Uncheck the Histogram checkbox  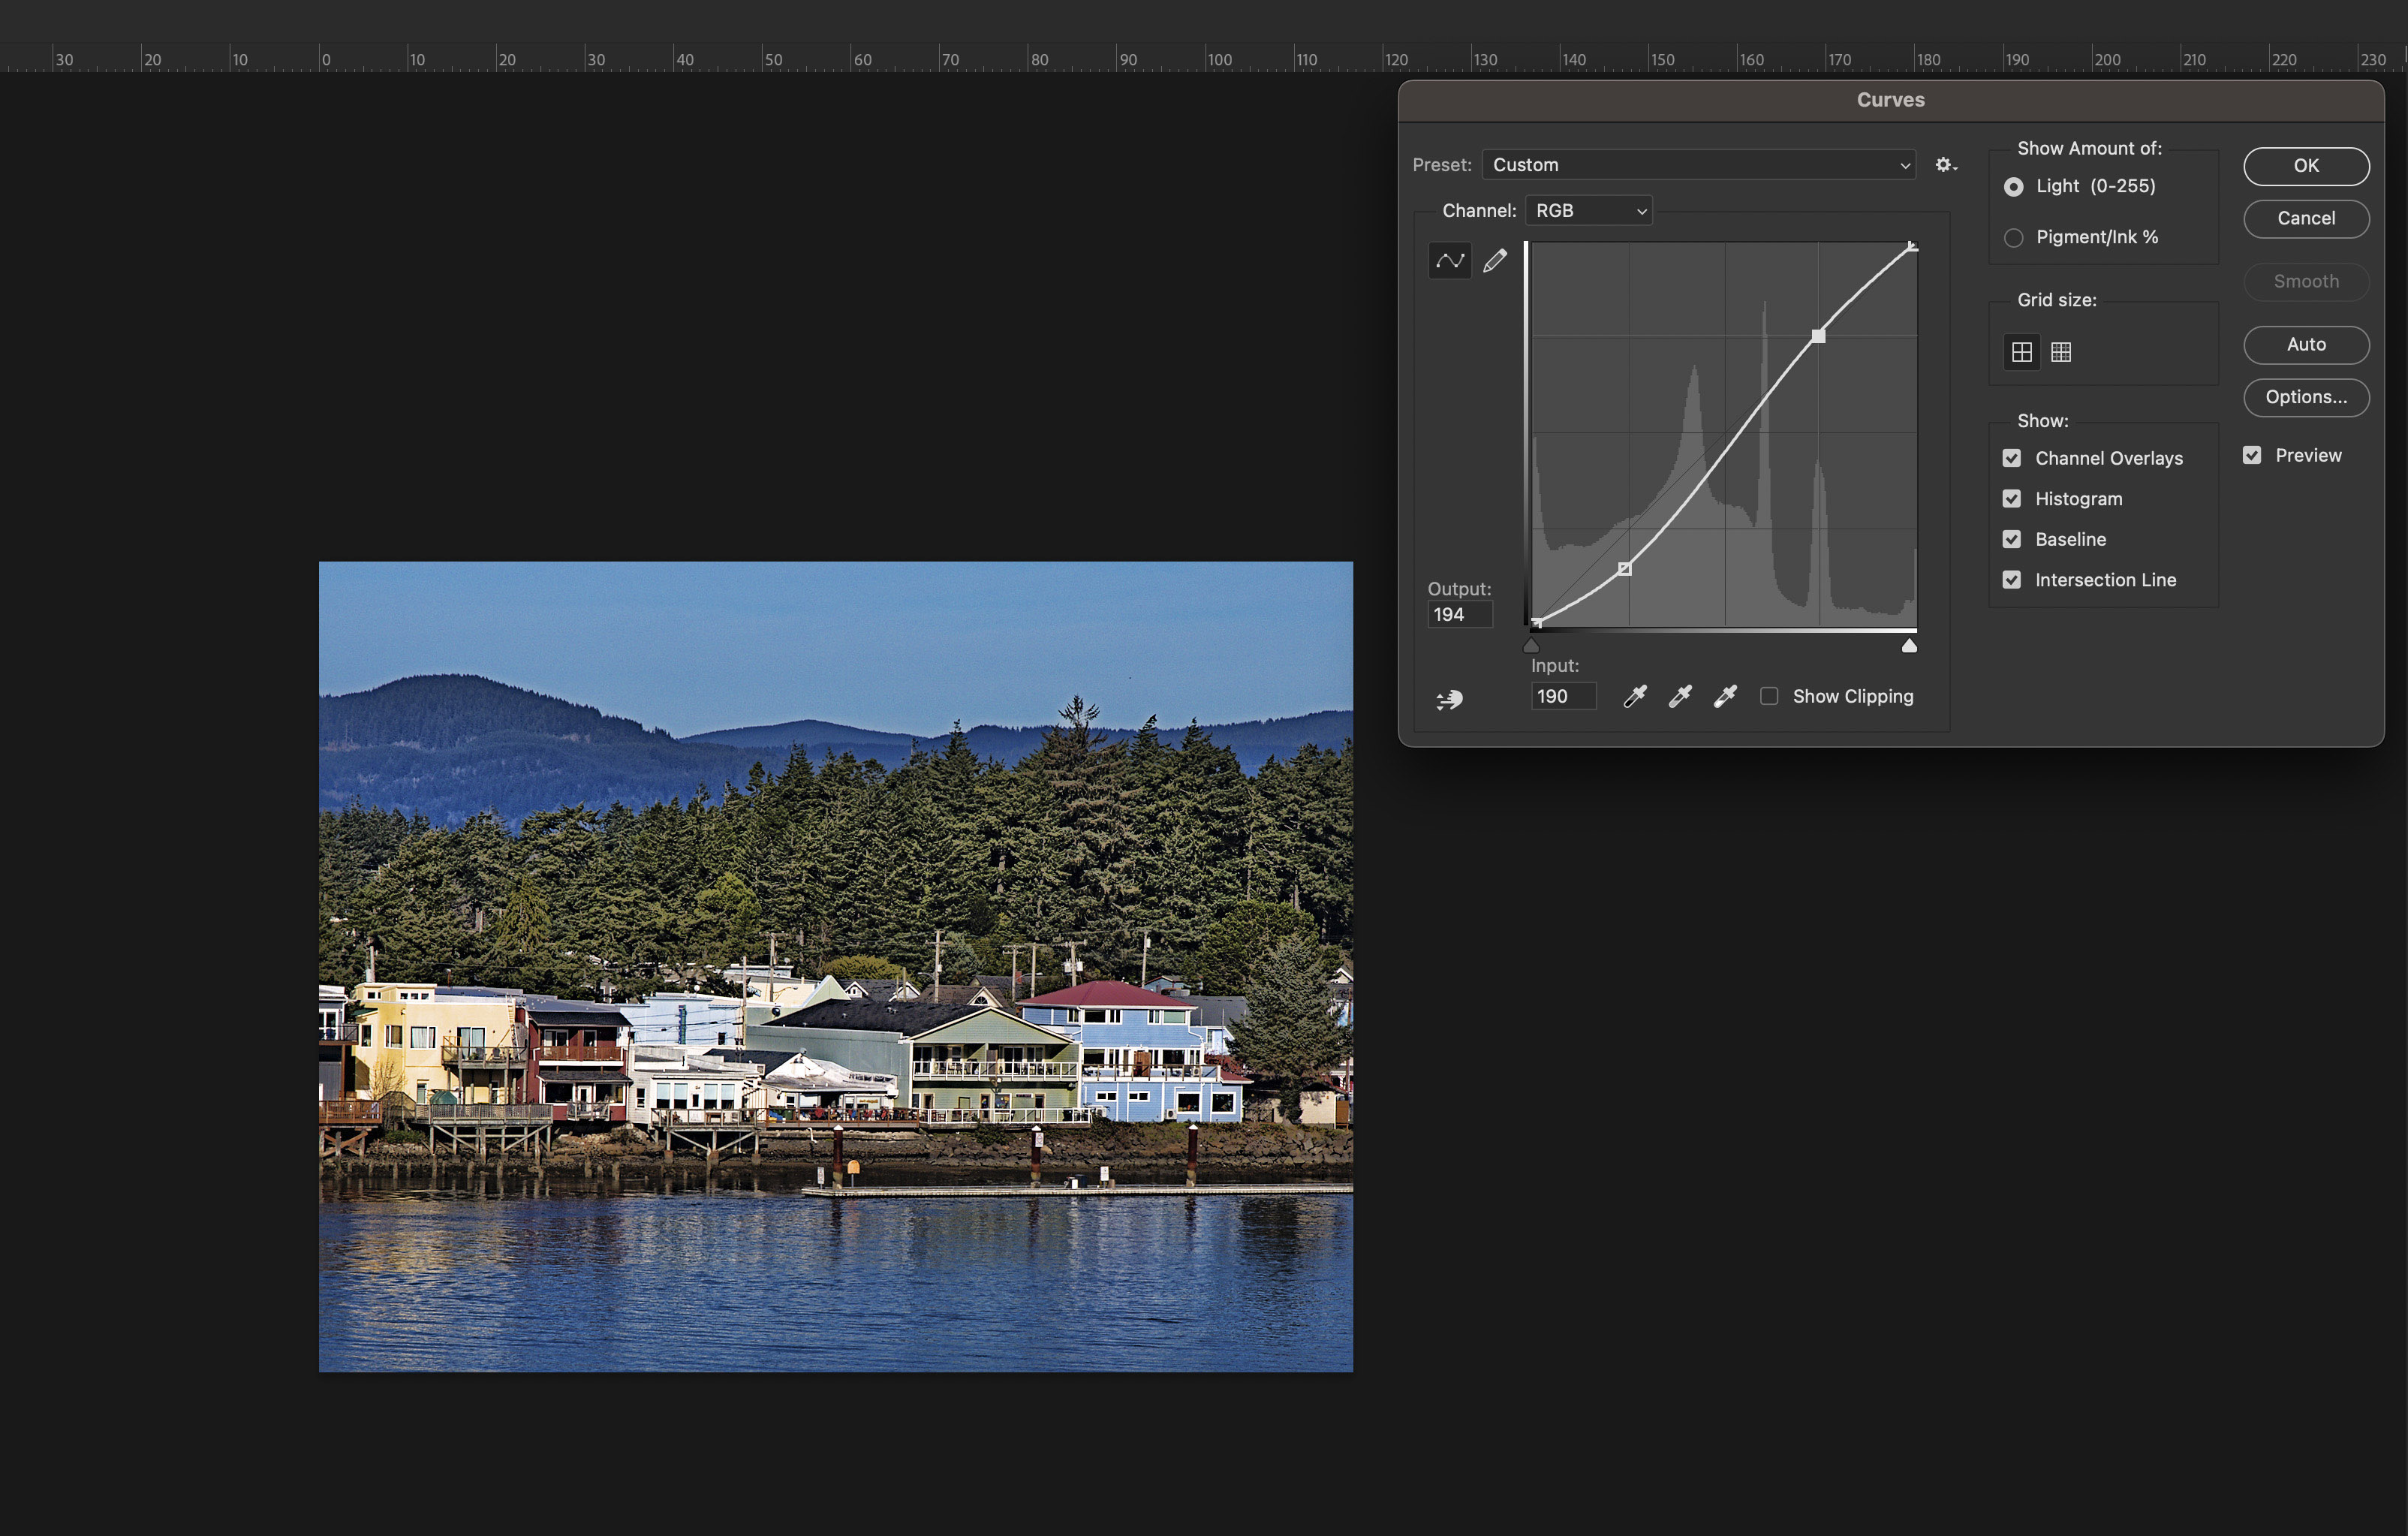2012,499
